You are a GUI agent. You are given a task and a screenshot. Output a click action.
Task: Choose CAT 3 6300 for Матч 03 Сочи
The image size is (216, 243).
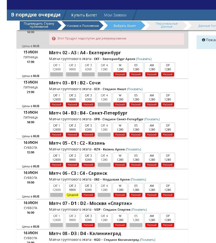point(88,100)
